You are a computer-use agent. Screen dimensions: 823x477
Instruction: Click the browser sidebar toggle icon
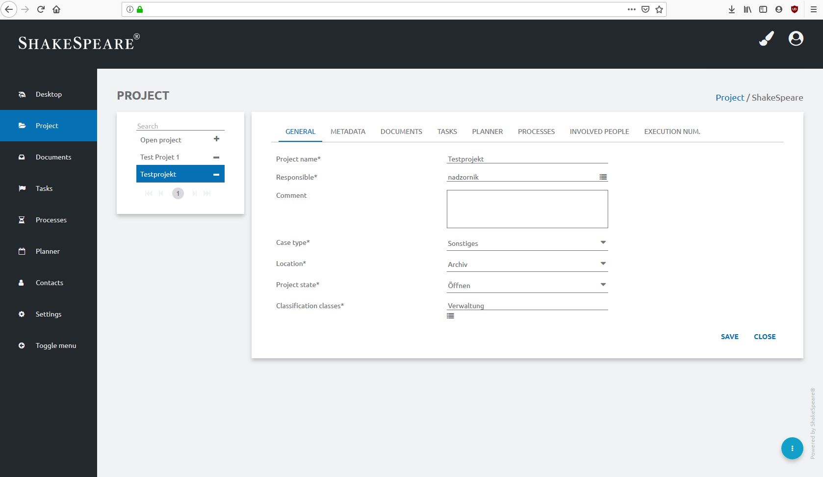tap(763, 9)
